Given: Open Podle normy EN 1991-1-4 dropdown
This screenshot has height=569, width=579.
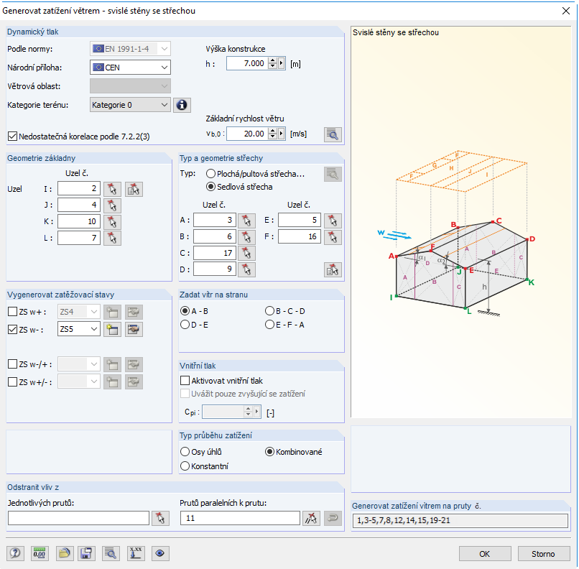Looking at the screenshot, I should (130, 49).
